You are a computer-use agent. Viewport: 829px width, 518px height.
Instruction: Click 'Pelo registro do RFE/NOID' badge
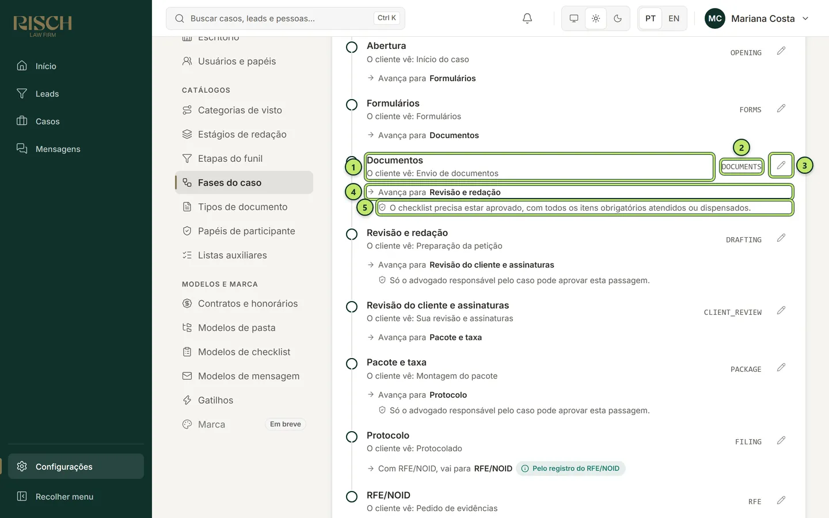coord(571,469)
